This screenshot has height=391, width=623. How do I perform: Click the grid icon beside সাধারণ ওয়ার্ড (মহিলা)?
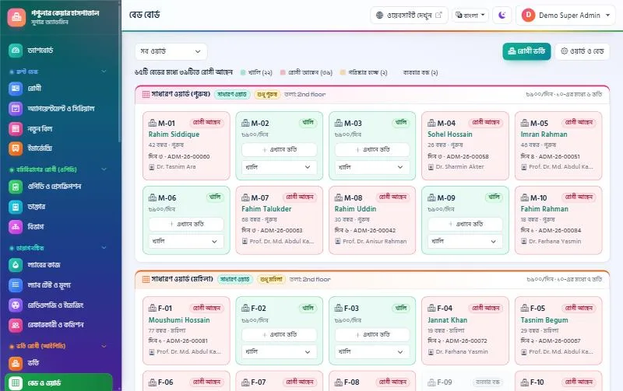pos(146,279)
